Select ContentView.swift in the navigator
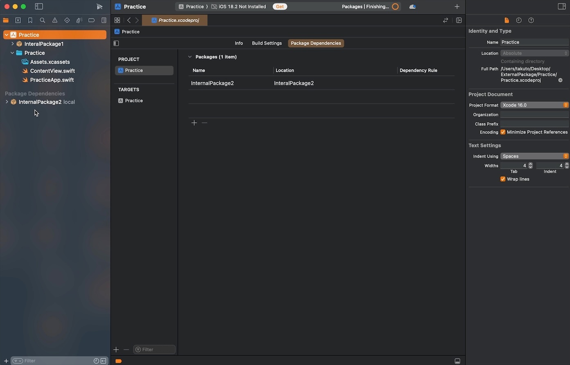Viewport: 570px width, 365px height. point(52,71)
